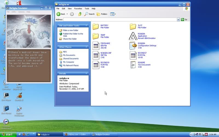This screenshot has height=137, width=219.
Task: Collapse the Details panel
Action: [86, 74]
